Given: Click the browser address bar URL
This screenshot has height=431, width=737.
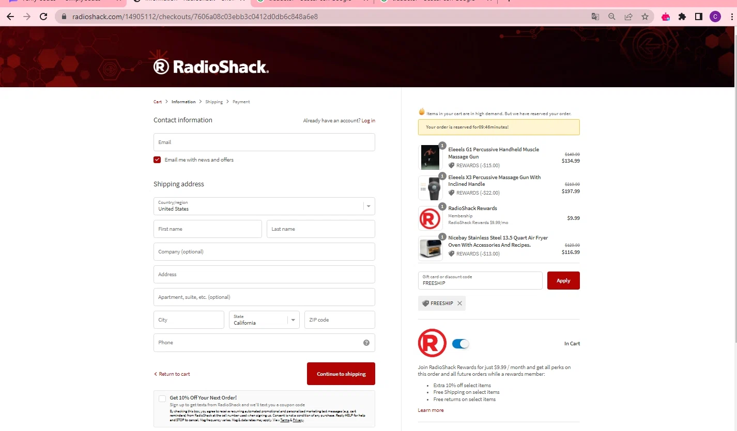Looking at the screenshot, I should pos(195,17).
